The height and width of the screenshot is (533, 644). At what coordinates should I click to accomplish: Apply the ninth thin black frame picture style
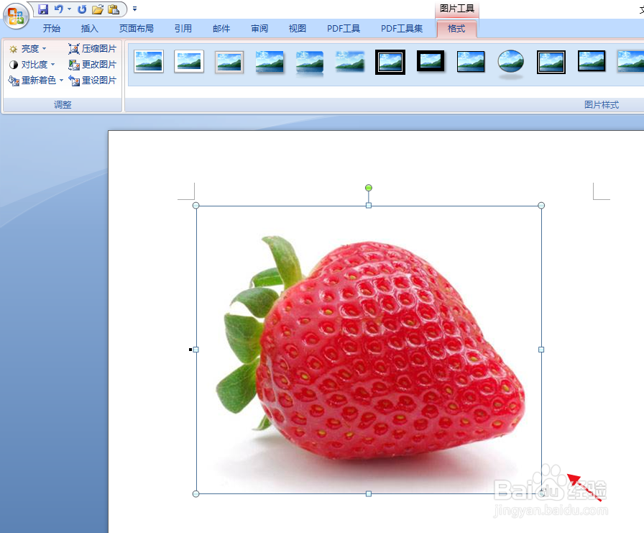471,62
